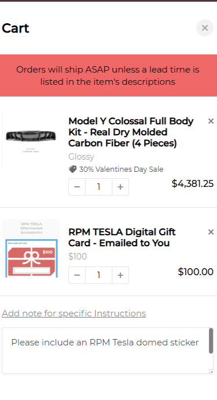The width and height of the screenshot is (217, 400).
Task: Open Add note for specific Instructions link
Action: [x=73, y=313]
